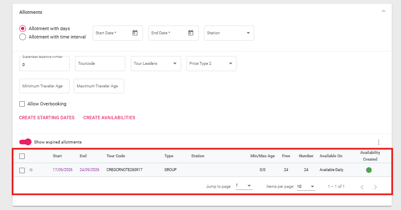This screenshot has width=401, height=210.
Task: Open the 17/09/2026 start date link
Action: tap(62, 170)
